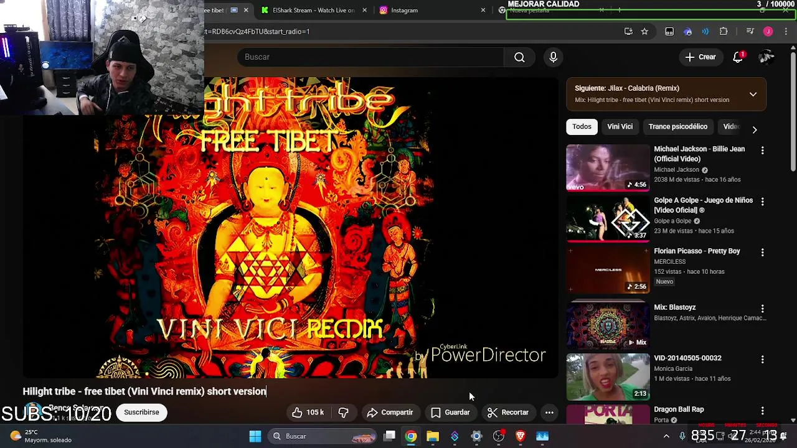The width and height of the screenshot is (797, 448).
Task: Open VID-20140505-00032 video thumbnail
Action: pos(608,377)
